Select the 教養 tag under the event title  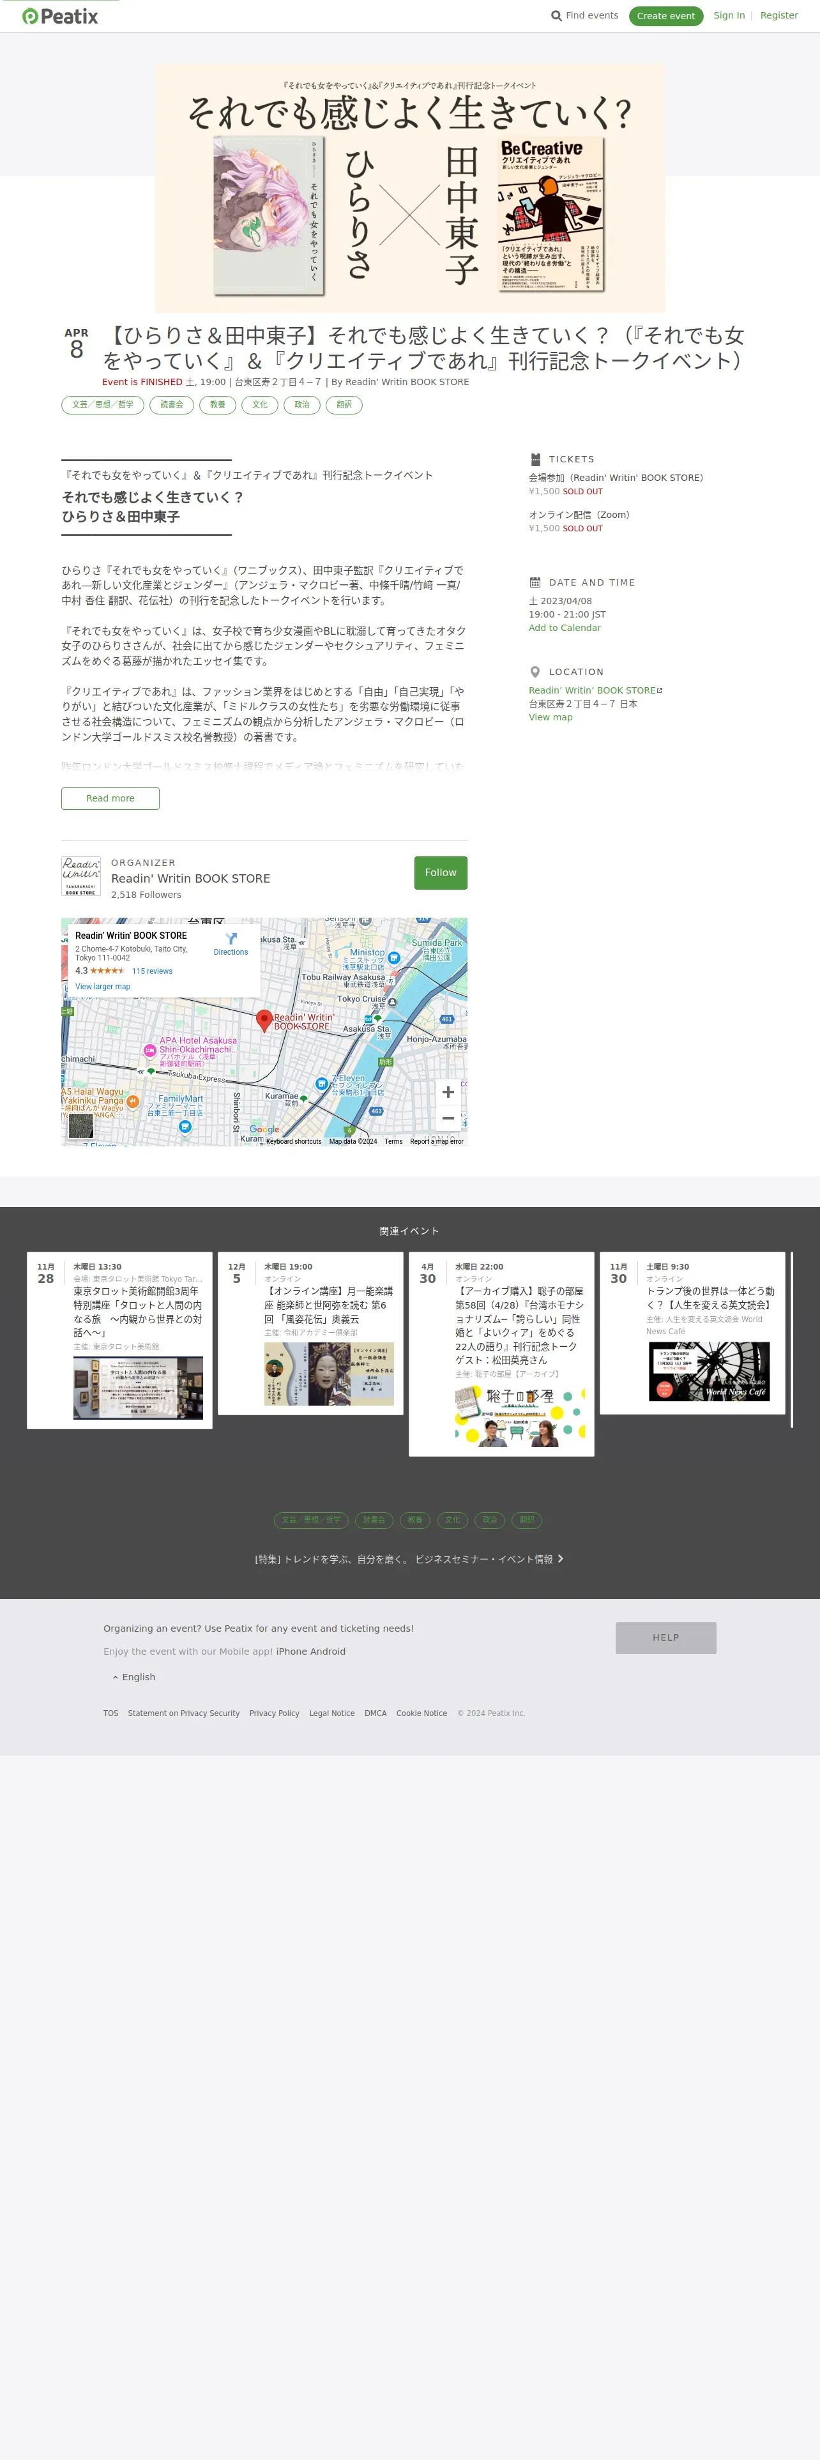[x=218, y=405]
